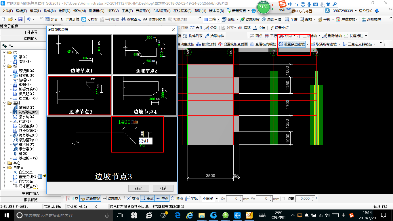Select 边坡节点4 thumbnail
This screenshot has height=221, width=393.
(x=144, y=96)
